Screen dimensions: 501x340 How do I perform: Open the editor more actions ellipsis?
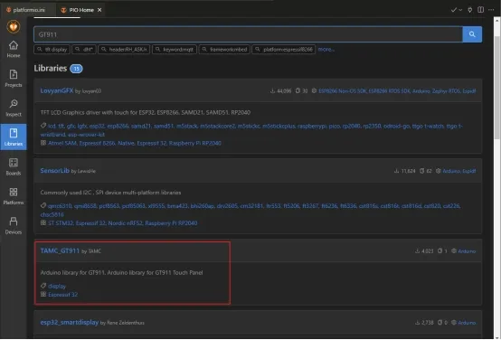[491, 10]
